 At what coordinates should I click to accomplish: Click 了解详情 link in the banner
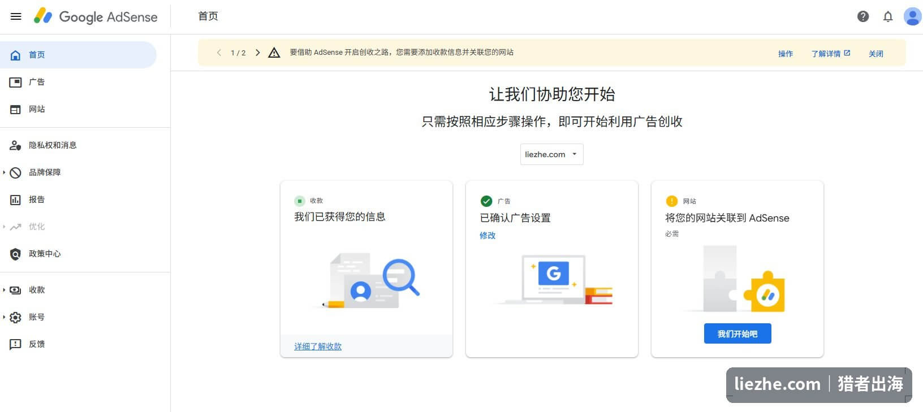pyautogui.click(x=831, y=54)
